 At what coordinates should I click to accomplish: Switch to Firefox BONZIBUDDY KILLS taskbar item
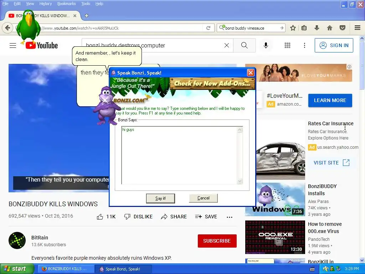tap(65, 269)
